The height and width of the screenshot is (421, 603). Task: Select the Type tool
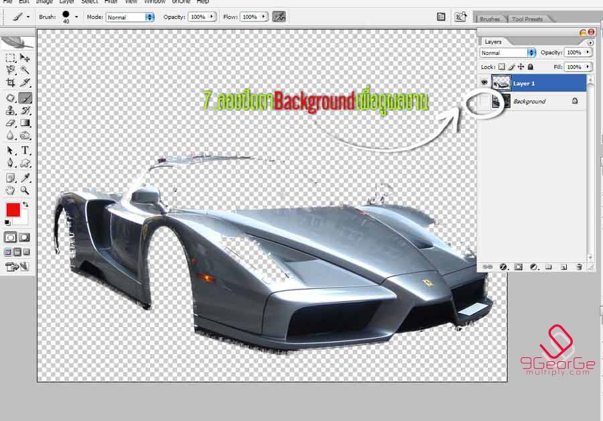(x=25, y=150)
